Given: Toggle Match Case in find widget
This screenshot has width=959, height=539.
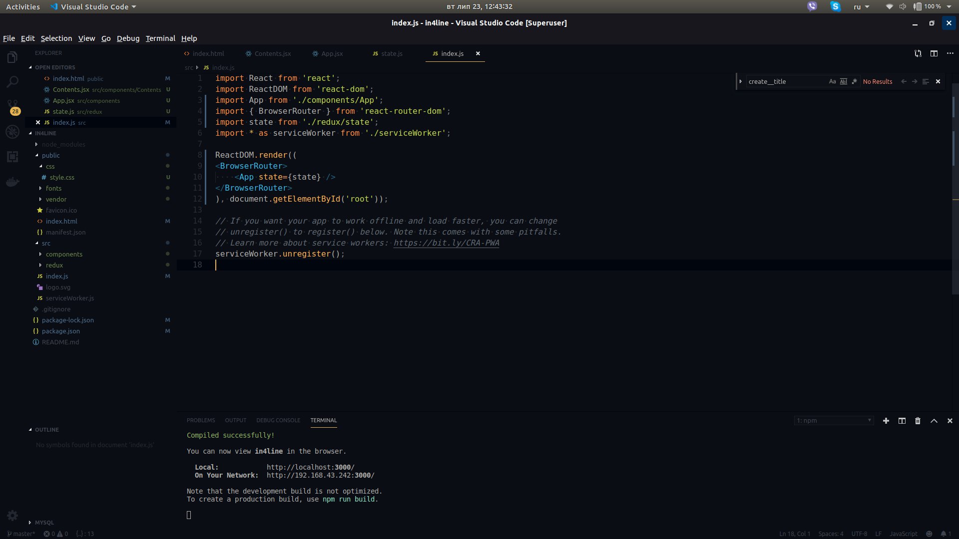Looking at the screenshot, I should pyautogui.click(x=832, y=81).
